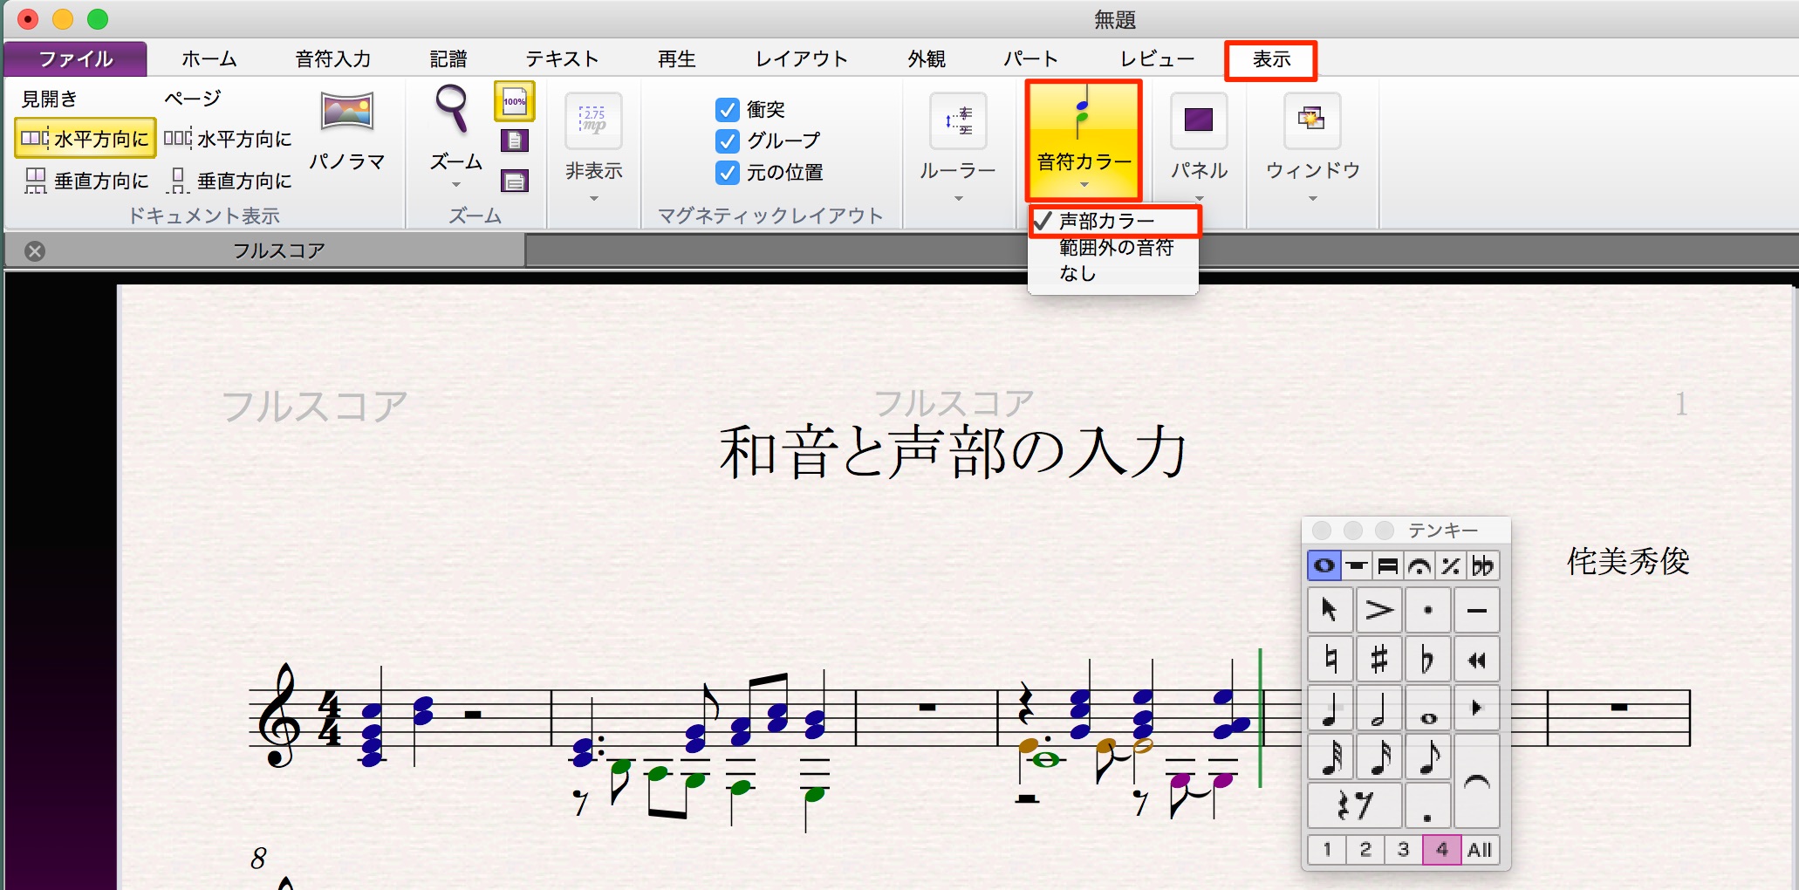Select the Panorama view icon
The height and width of the screenshot is (890, 1799).
pyautogui.click(x=347, y=112)
